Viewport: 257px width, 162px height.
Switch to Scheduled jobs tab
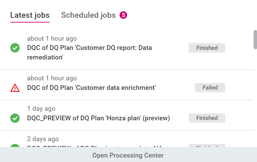click(x=88, y=15)
